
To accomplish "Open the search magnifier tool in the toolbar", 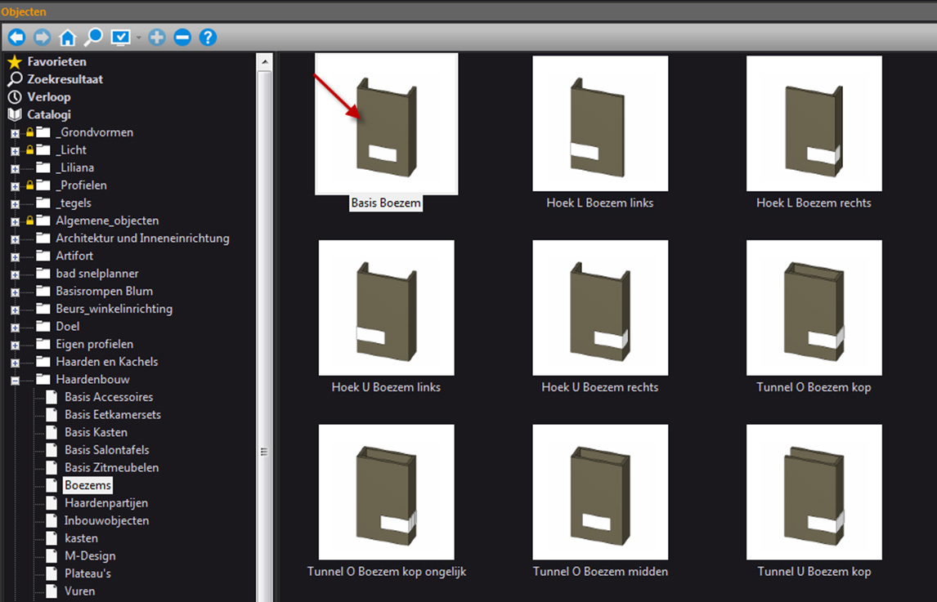I will point(94,37).
